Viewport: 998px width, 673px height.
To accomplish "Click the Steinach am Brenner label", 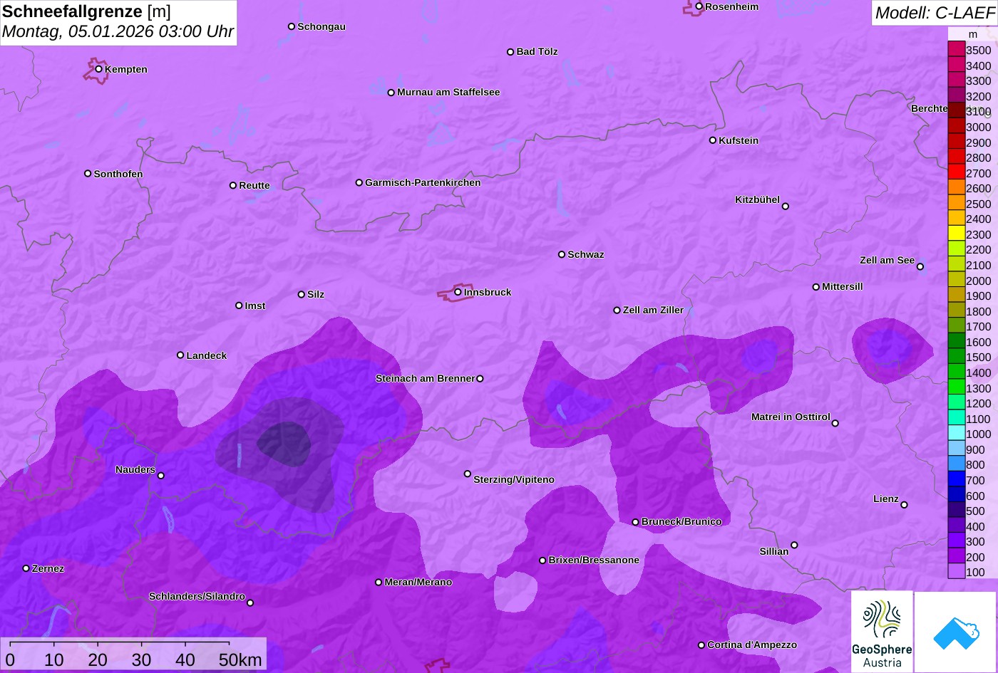I will click(x=425, y=379).
